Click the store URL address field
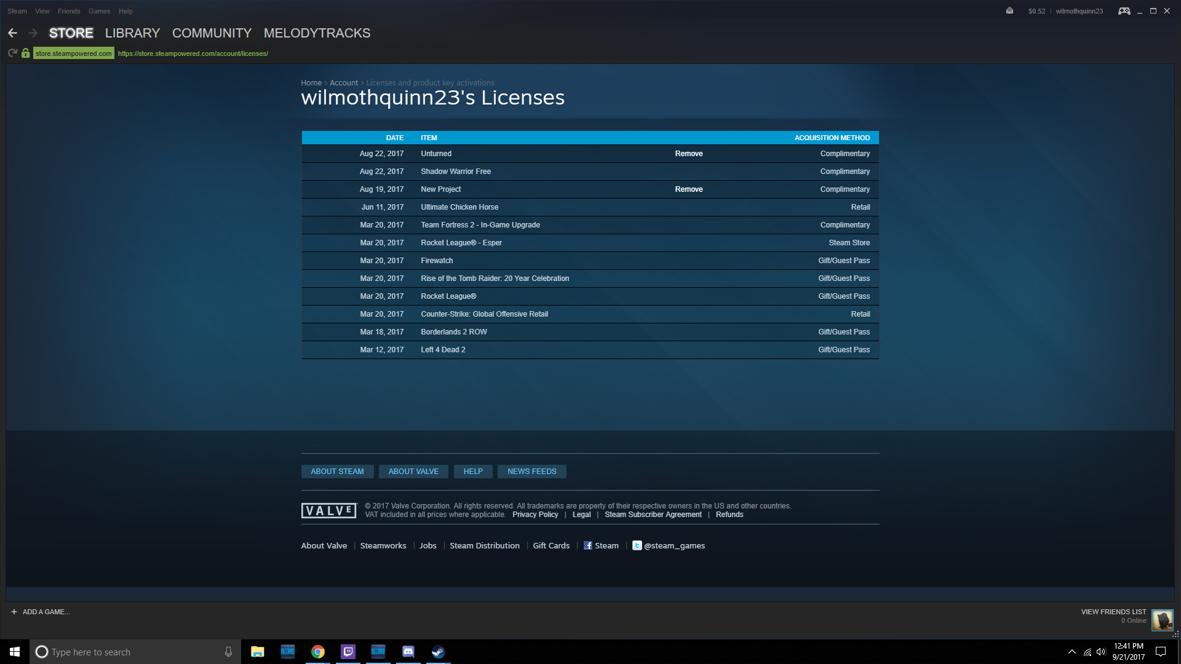The width and height of the screenshot is (1181, 664). (193, 53)
